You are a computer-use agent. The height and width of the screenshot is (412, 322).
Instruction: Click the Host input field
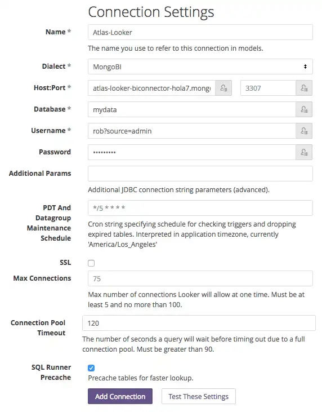tap(151, 88)
